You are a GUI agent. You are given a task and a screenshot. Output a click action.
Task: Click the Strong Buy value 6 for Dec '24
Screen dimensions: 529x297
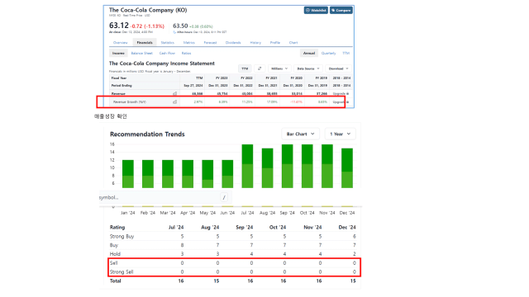[355, 237]
